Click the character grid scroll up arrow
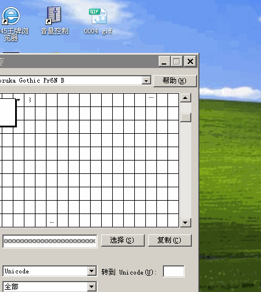 [185, 98]
